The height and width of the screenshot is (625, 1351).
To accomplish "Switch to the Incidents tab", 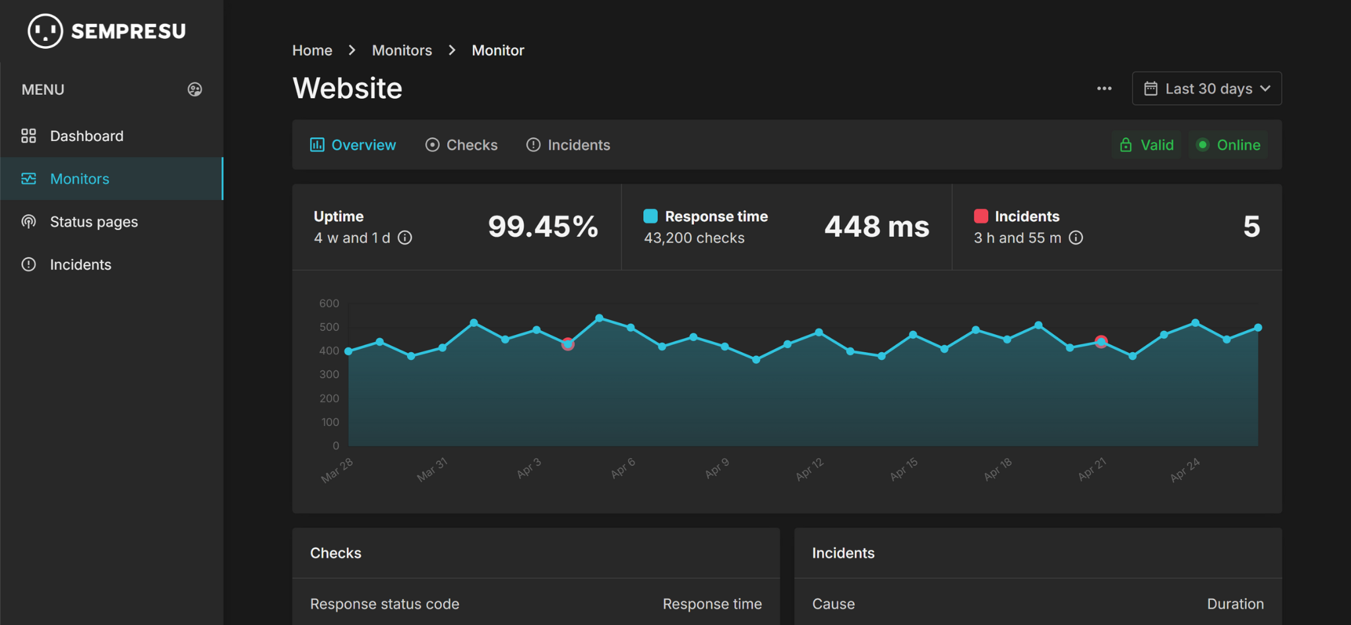I will [x=568, y=145].
